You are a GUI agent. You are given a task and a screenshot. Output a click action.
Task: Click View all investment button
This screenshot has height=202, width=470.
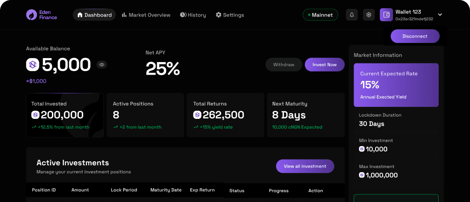click(x=305, y=166)
